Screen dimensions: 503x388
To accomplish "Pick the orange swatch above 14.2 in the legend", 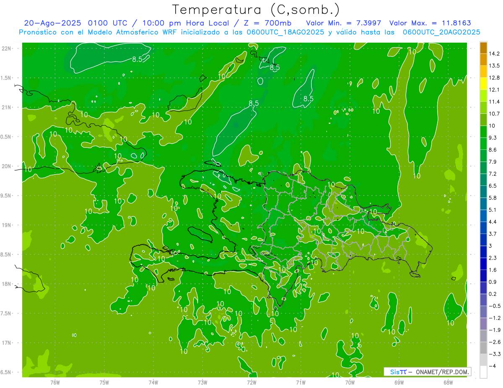I will (483, 48).
